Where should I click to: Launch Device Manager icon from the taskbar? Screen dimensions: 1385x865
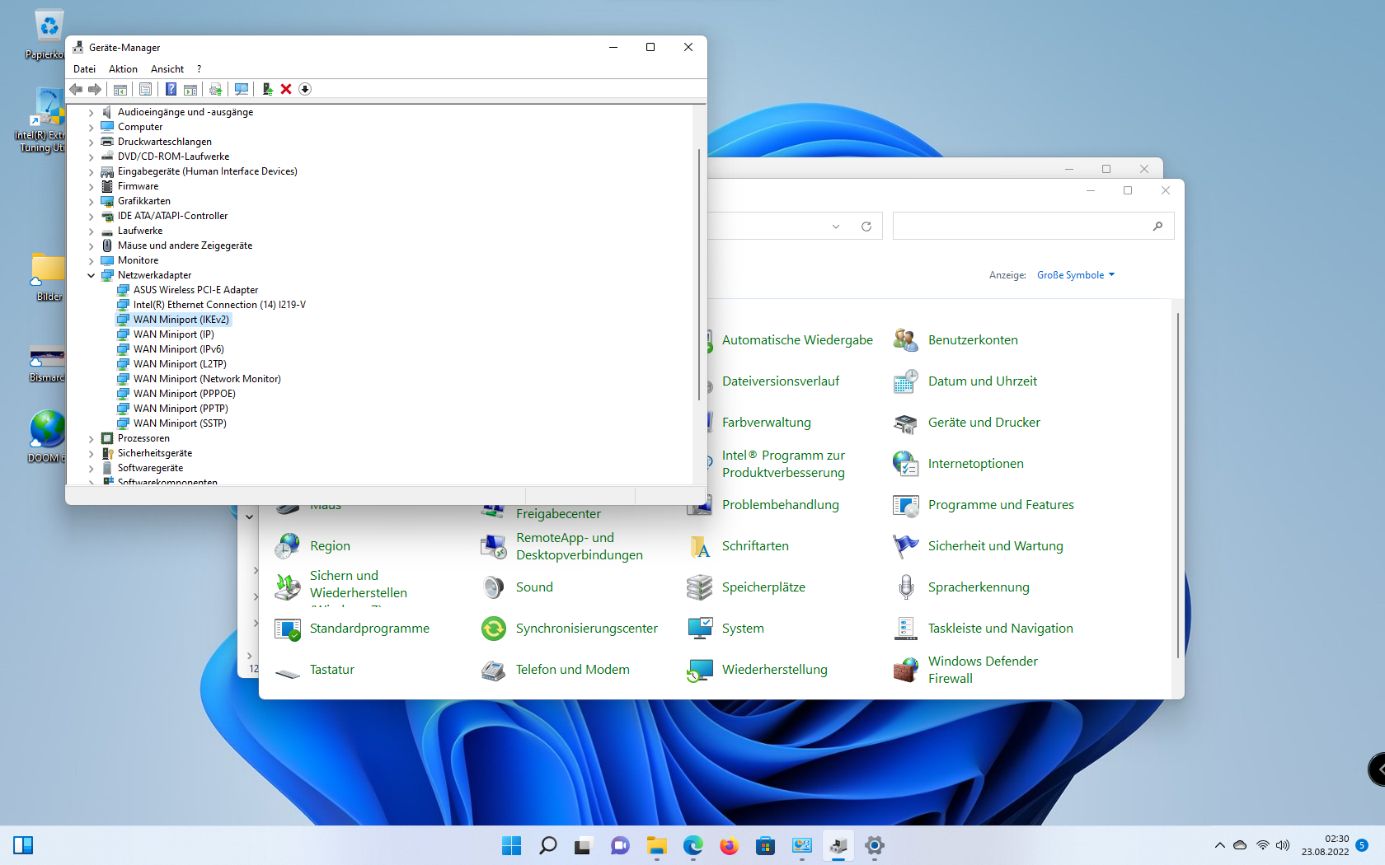(838, 845)
